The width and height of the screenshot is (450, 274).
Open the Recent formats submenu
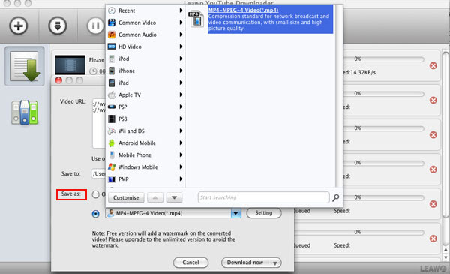pyautogui.click(x=145, y=11)
